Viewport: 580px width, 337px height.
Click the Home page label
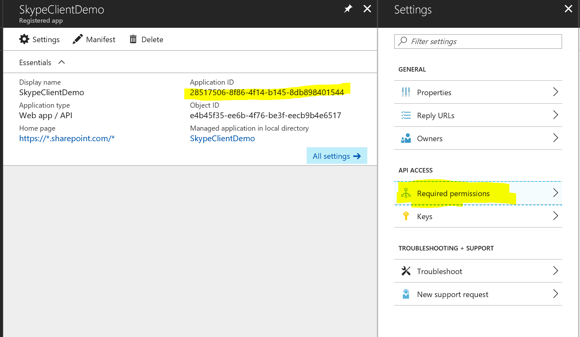37,128
